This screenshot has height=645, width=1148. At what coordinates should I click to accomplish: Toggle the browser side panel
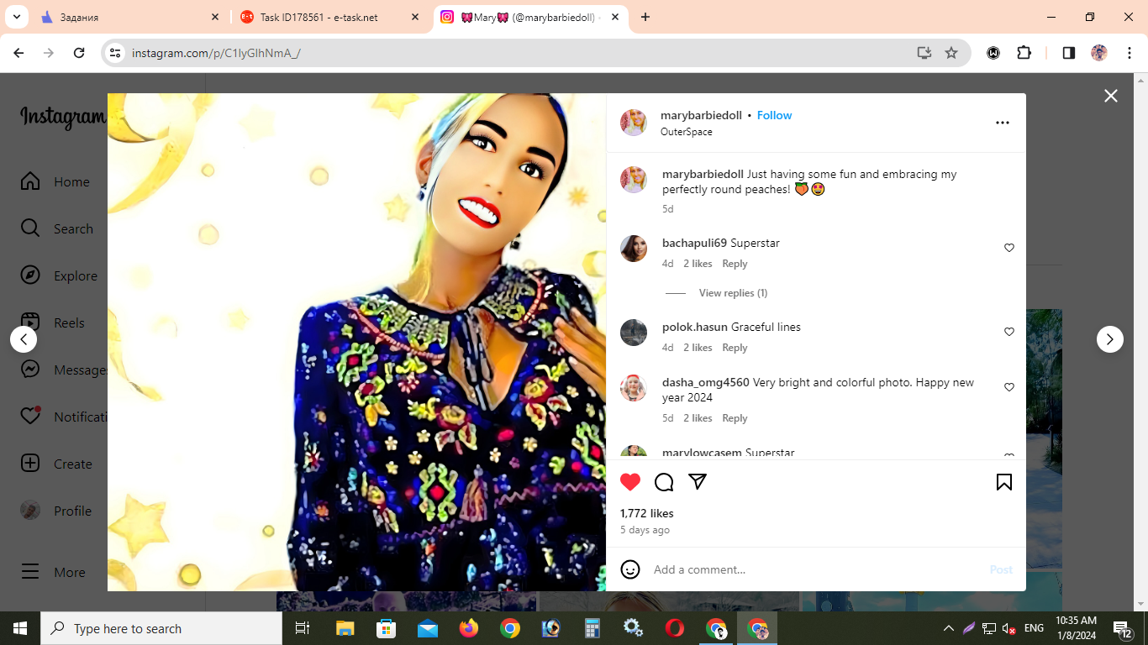(1069, 53)
